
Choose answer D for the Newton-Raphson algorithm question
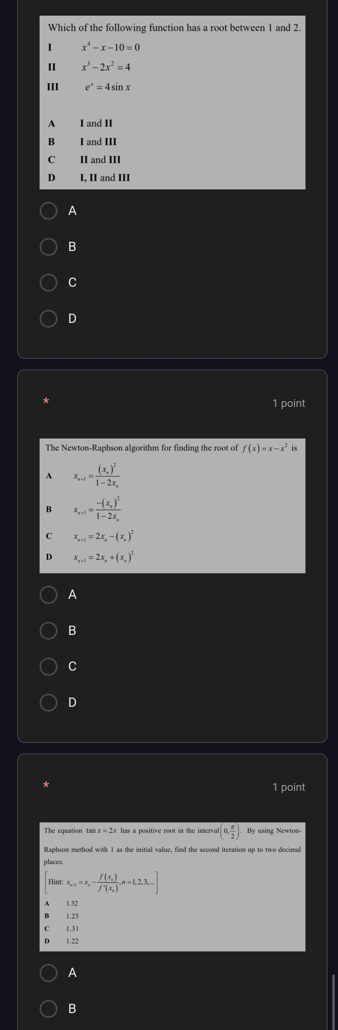(49, 703)
